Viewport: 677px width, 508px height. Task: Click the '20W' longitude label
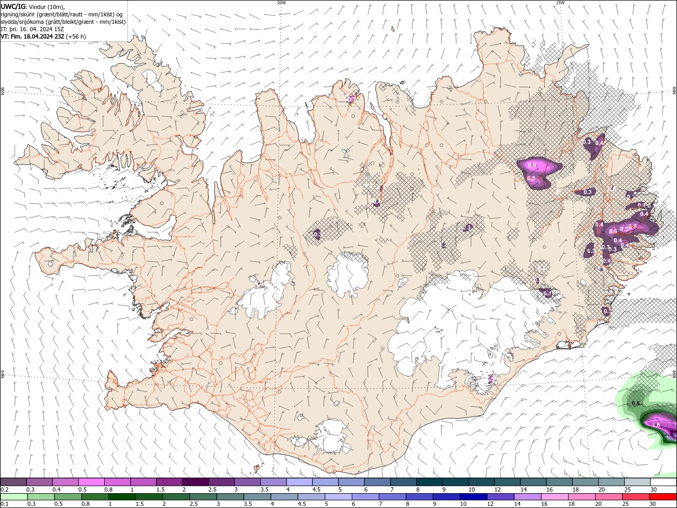point(281,3)
